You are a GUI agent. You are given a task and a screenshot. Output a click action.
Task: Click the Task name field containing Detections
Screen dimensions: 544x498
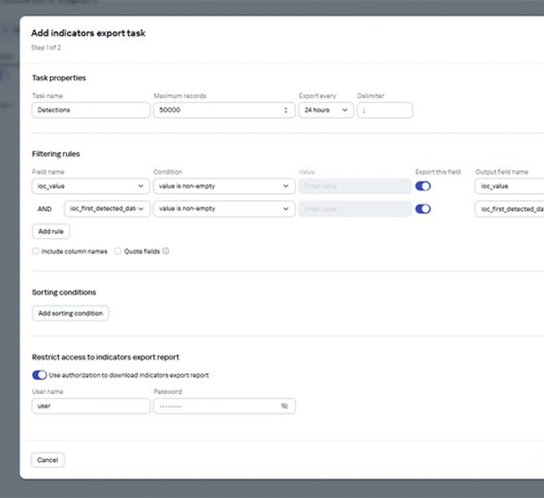click(x=91, y=110)
